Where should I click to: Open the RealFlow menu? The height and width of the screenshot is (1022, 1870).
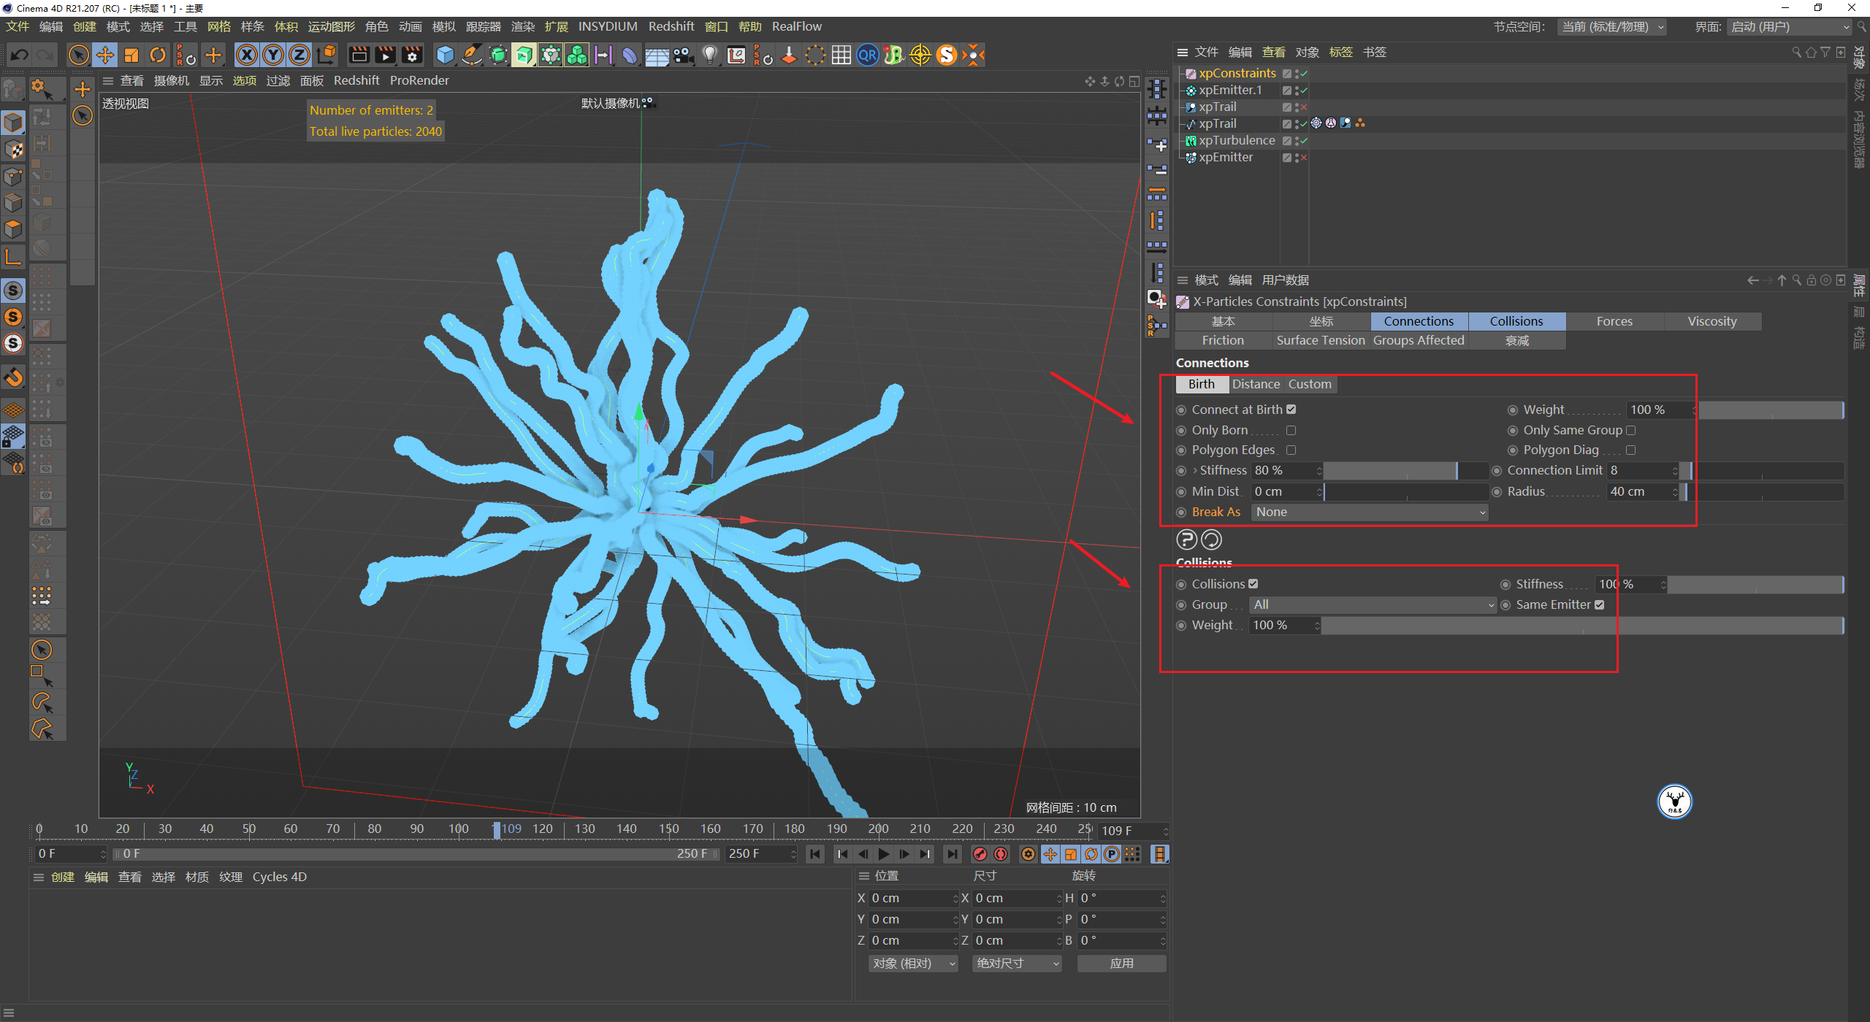[796, 26]
